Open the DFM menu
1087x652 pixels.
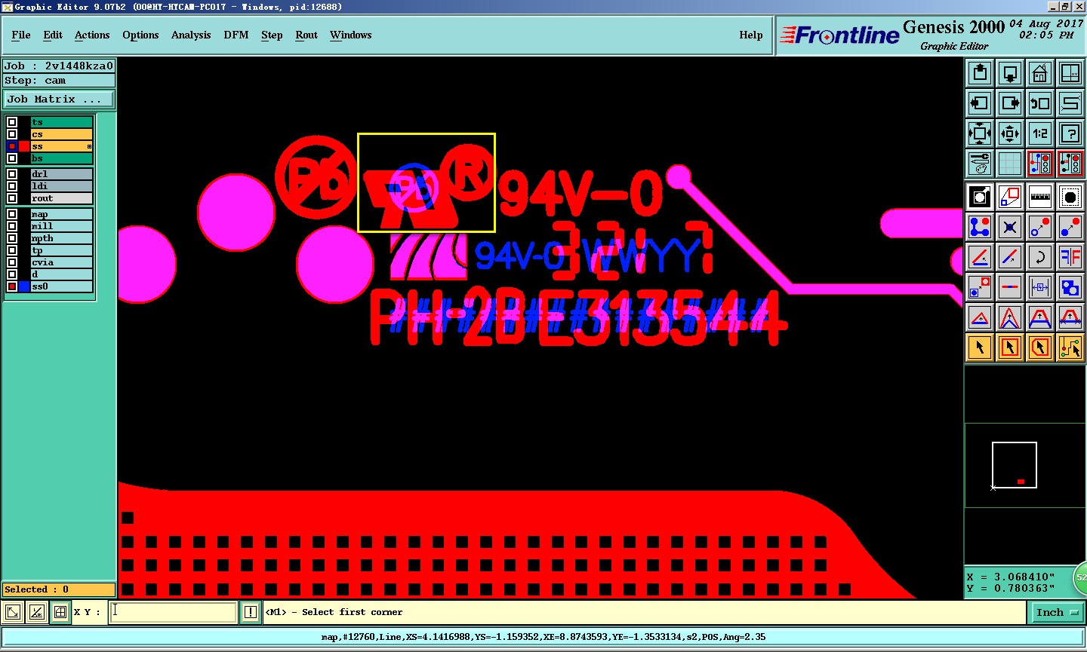tap(236, 35)
